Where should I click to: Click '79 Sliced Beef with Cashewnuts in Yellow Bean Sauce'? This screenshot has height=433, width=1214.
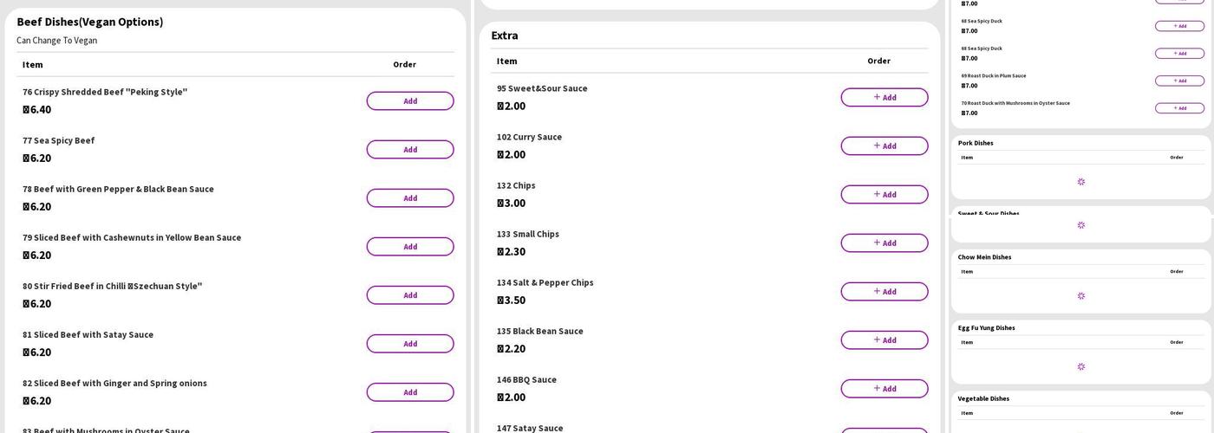[x=132, y=237]
